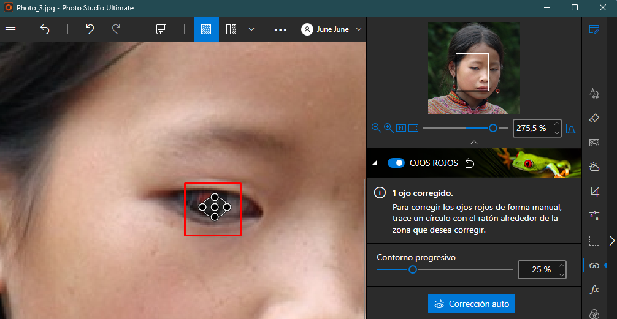The width and height of the screenshot is (617, 319).
Task: Open the more options dashes menu
Action: pos(280,30)
